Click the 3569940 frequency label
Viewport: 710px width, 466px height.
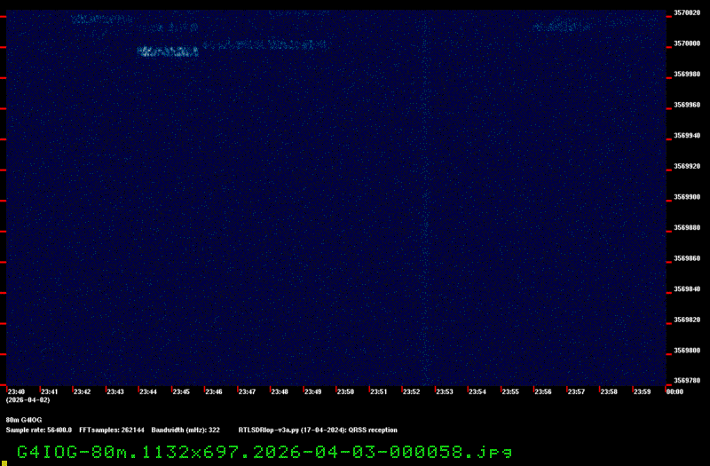click(x=687, y=136)
